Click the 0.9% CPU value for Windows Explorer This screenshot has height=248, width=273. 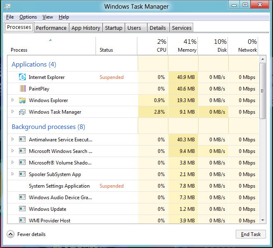point(159,100)
